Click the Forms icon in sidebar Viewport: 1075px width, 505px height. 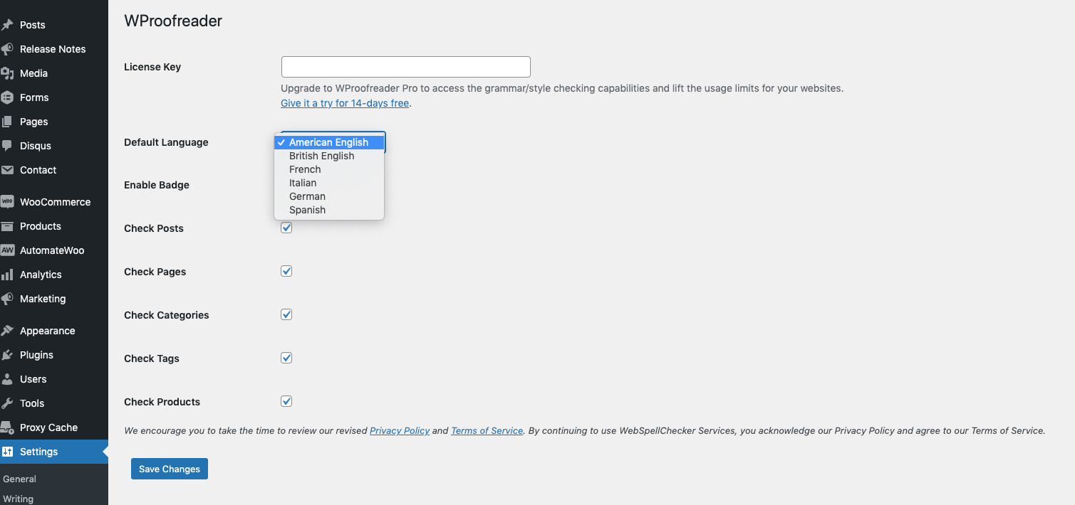point(7,97)
